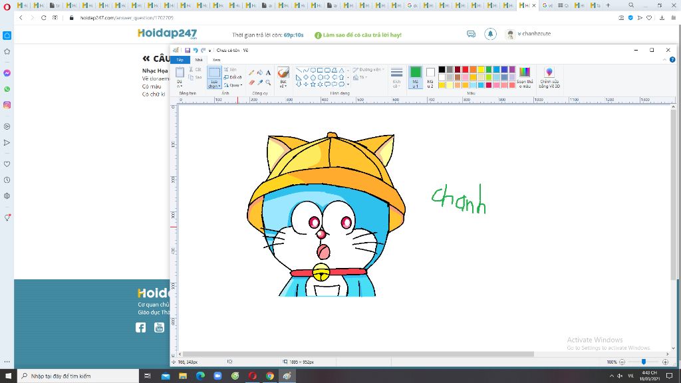Click the Resize (Đổi cỡ) button
Image resolution: width=681 pixels, height=383 pixels.
(233, 77)
